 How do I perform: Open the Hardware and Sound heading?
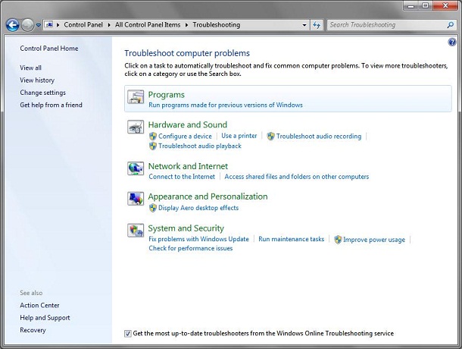(x=188, y=124)
